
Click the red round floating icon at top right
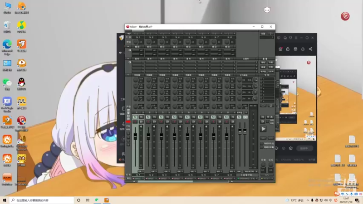click(x=345, y=16)
